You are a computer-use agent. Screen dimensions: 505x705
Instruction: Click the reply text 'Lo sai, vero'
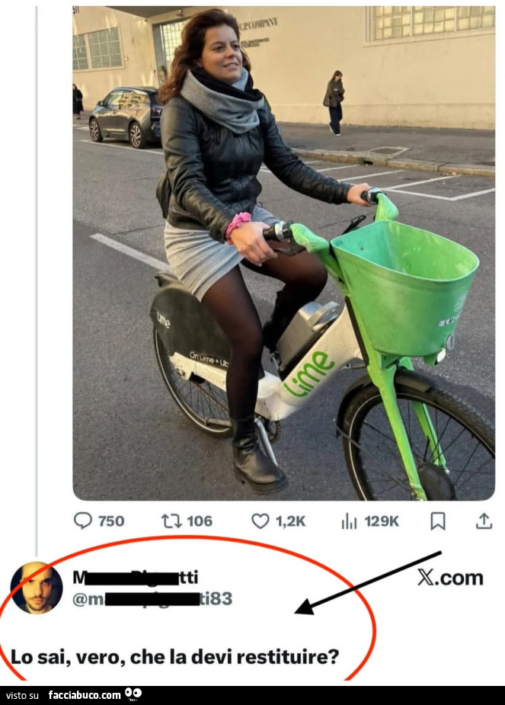[x=174, y=655]
